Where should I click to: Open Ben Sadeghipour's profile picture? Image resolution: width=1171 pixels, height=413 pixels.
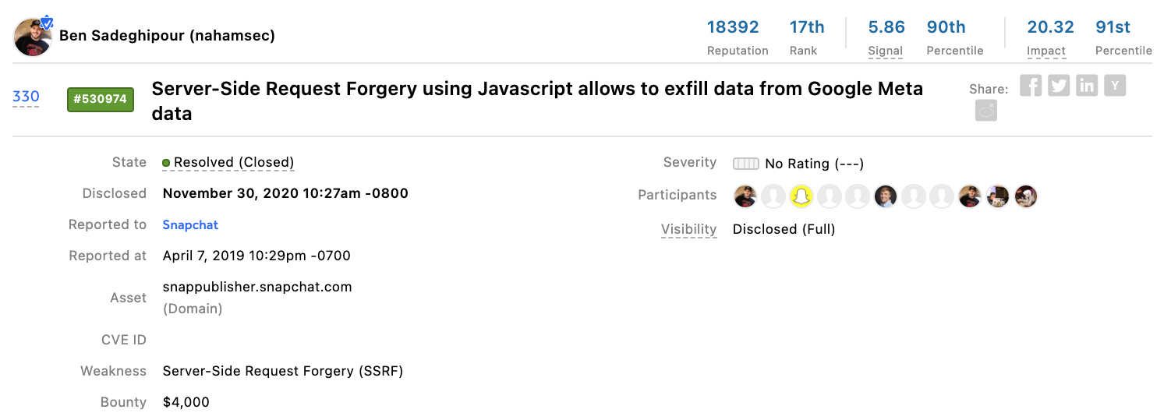coord(33,37)
